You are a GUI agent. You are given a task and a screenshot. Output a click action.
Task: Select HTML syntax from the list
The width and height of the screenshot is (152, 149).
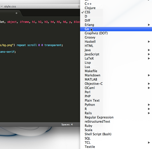(x=89, y=46)
